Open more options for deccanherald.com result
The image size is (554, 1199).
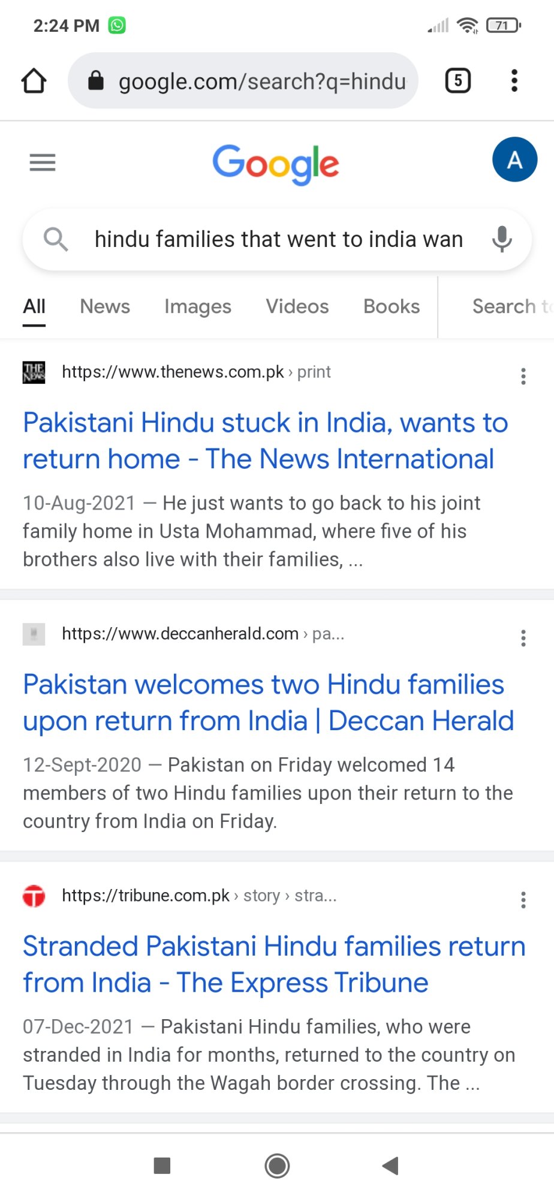(523, 638)
